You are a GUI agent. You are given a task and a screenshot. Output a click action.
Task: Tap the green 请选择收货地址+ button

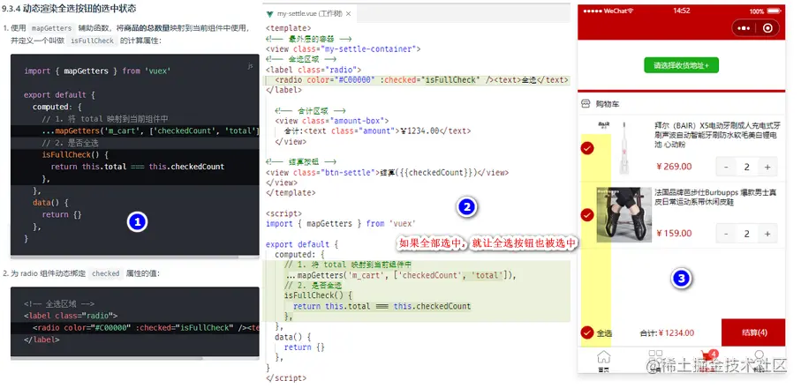(x=681, y=65)
